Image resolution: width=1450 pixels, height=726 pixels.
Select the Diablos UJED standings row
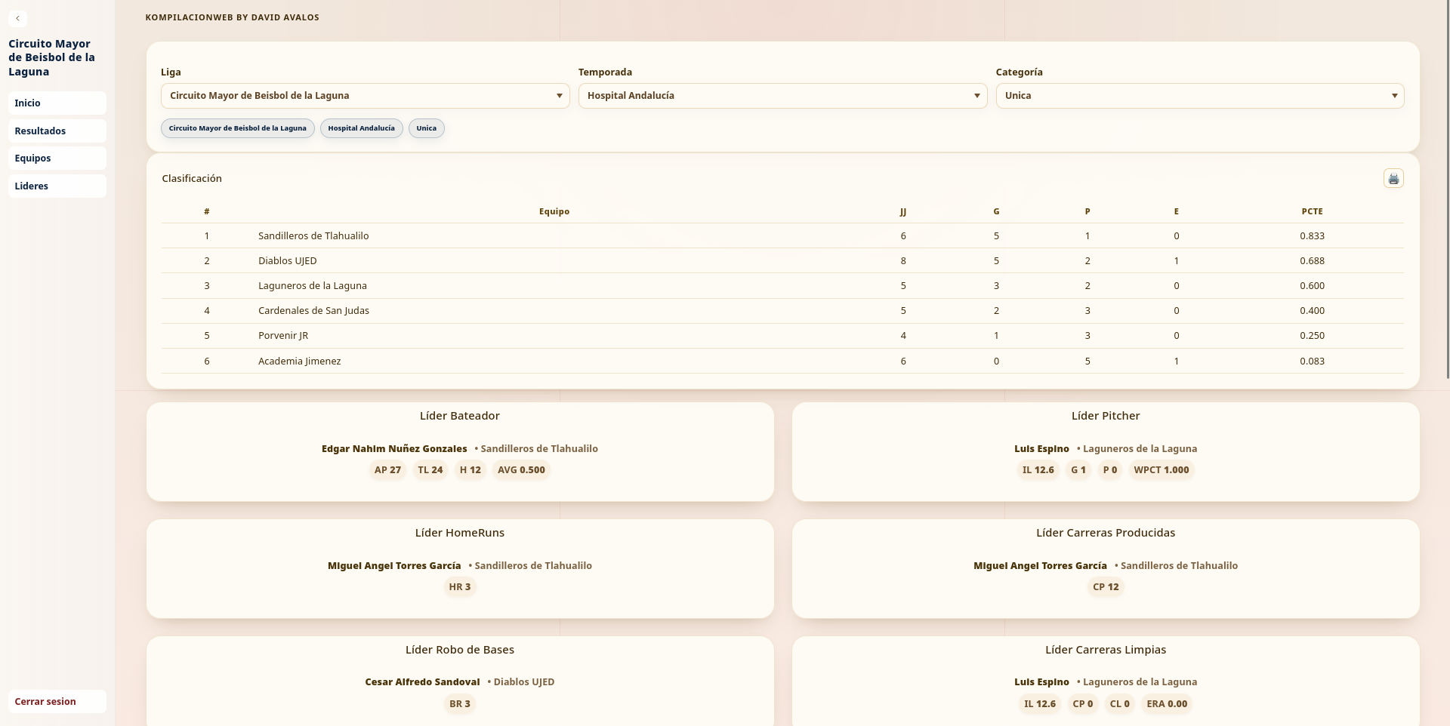pyautogui.click(x=782, y=260)
